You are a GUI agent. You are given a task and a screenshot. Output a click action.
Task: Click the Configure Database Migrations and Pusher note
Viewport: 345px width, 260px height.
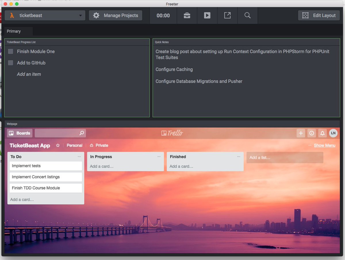[x=199, y=81]
